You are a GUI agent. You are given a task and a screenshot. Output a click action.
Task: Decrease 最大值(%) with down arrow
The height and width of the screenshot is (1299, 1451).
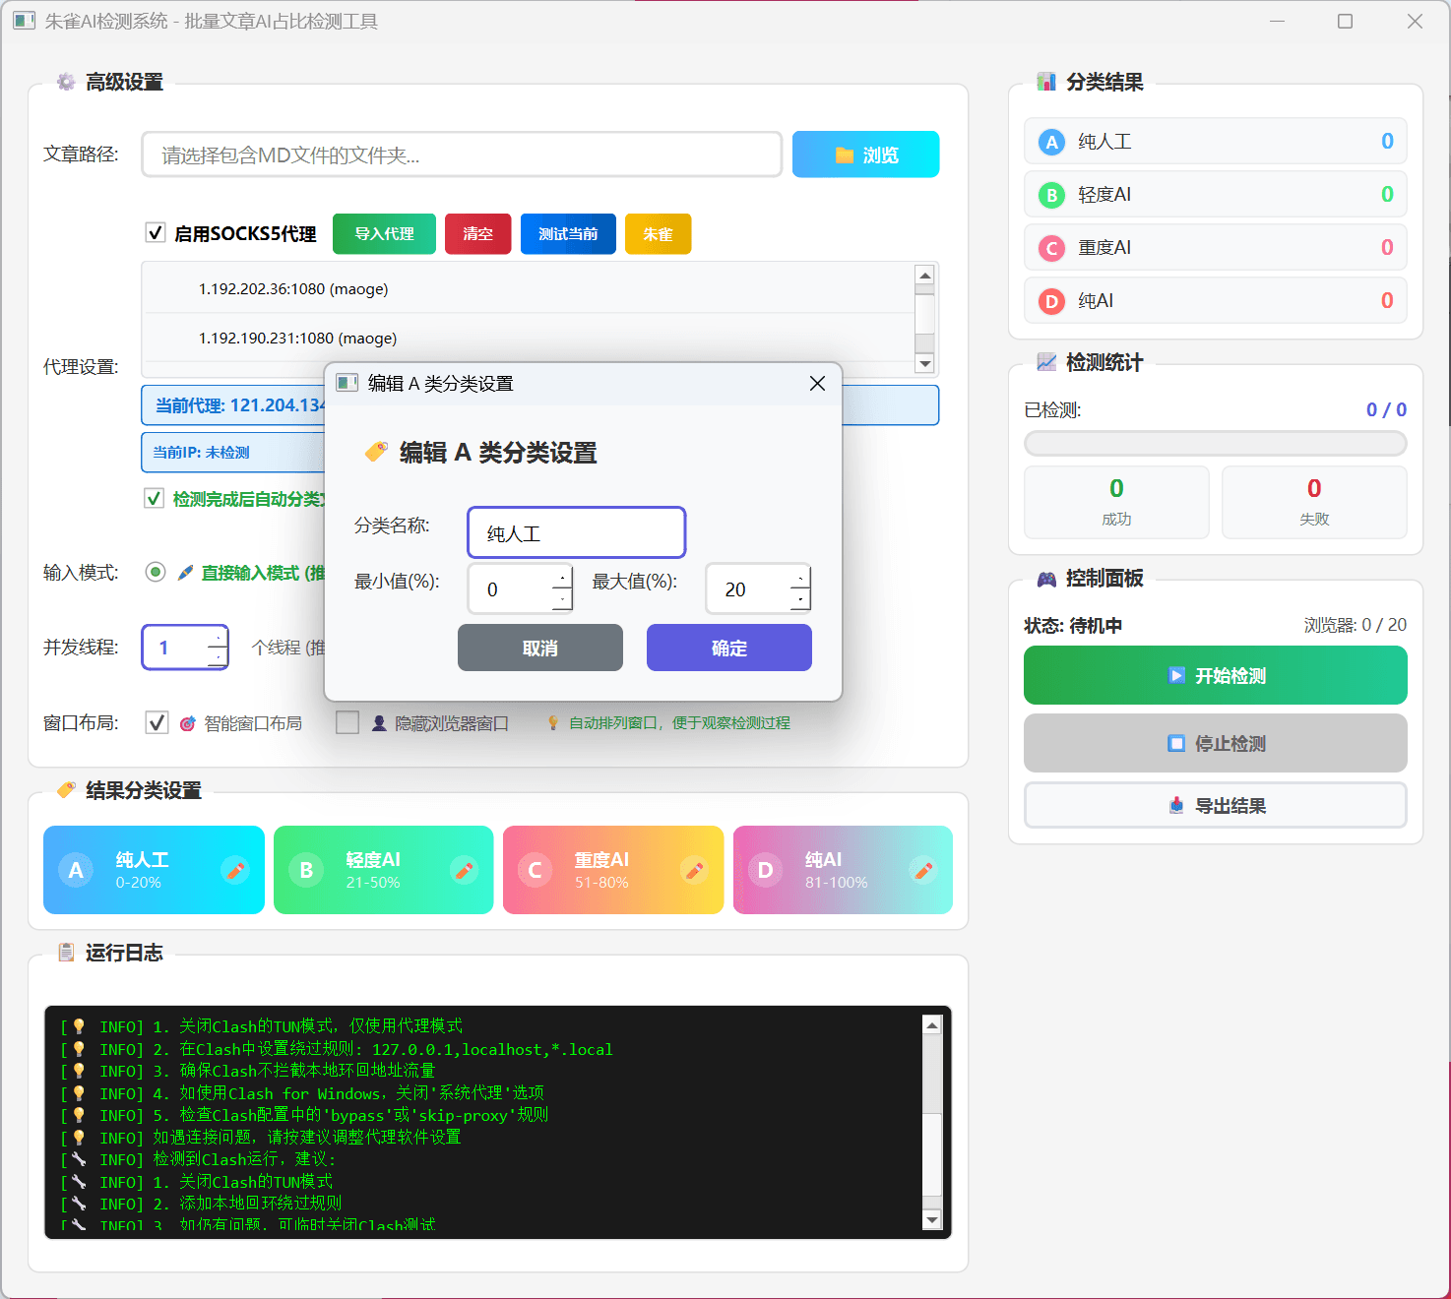point(800,599)
